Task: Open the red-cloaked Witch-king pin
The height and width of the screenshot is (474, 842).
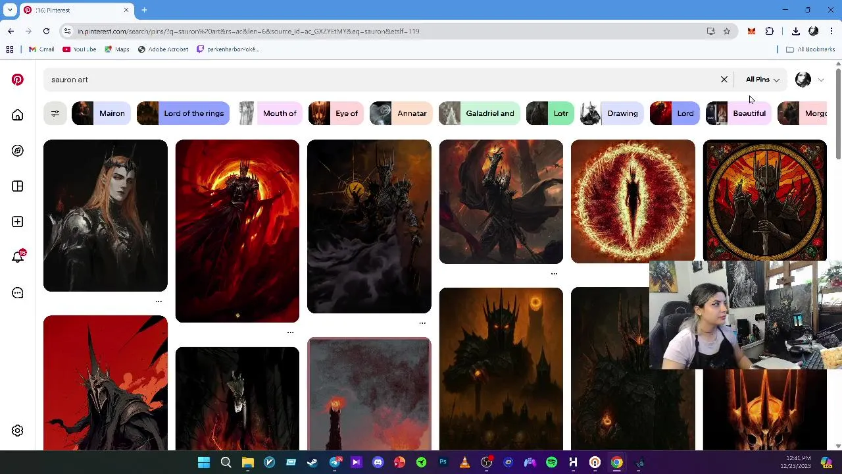Action: pyautogui.click(x=105, y=383)
